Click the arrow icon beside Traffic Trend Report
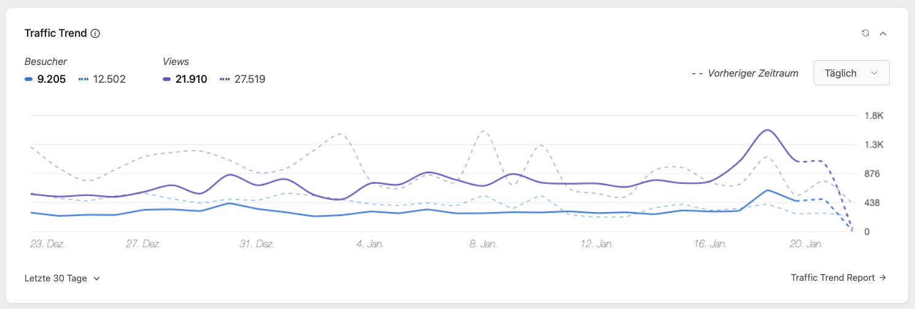915x309 pixels. click(882, 278)
